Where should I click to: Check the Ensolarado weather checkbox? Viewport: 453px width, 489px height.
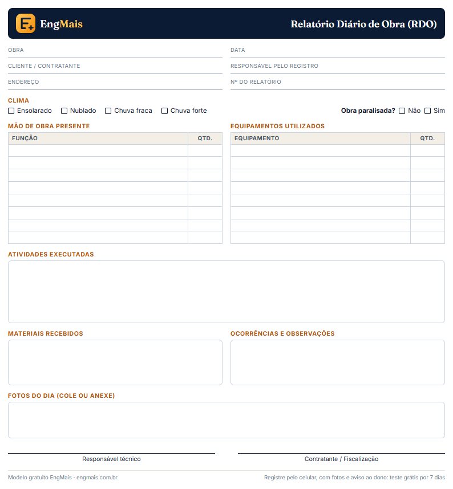[x=11, y=111]
